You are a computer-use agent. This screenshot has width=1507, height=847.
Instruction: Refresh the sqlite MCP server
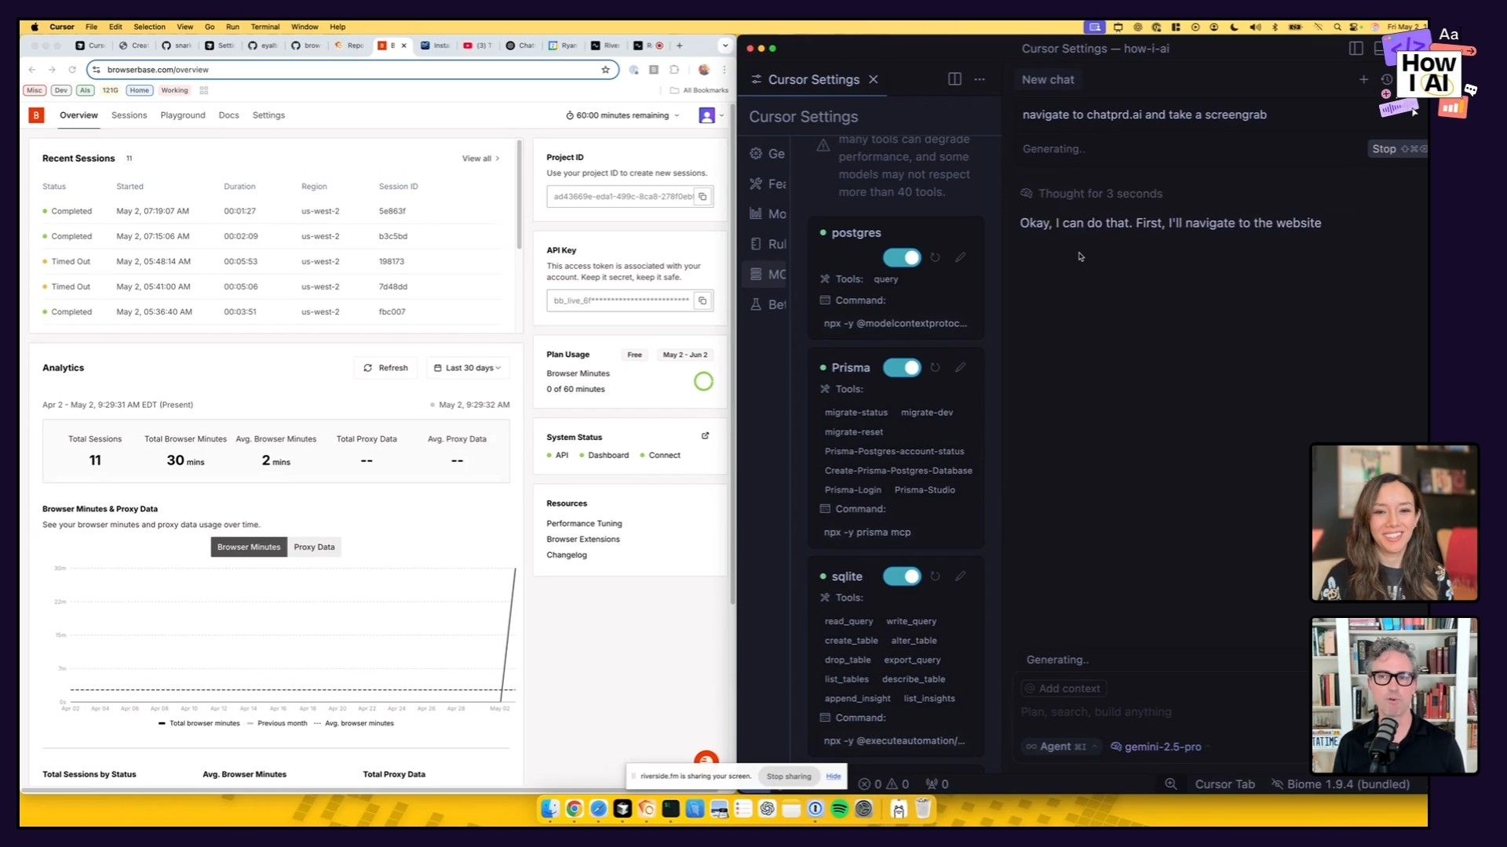(935, 576)
